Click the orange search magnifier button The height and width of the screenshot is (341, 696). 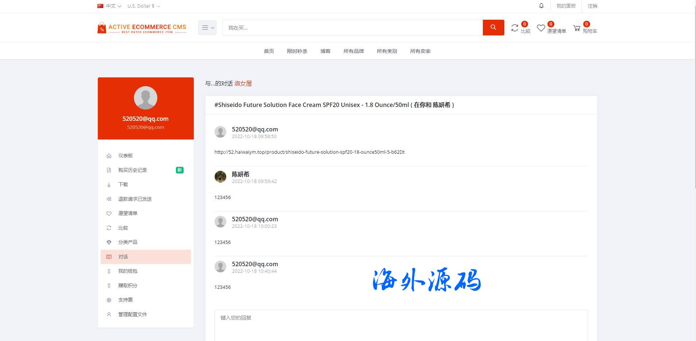tap(493, 27)
